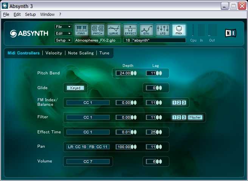Click the Out level meter
This screenshot has width=248, height=181.
tap(213, 30)
